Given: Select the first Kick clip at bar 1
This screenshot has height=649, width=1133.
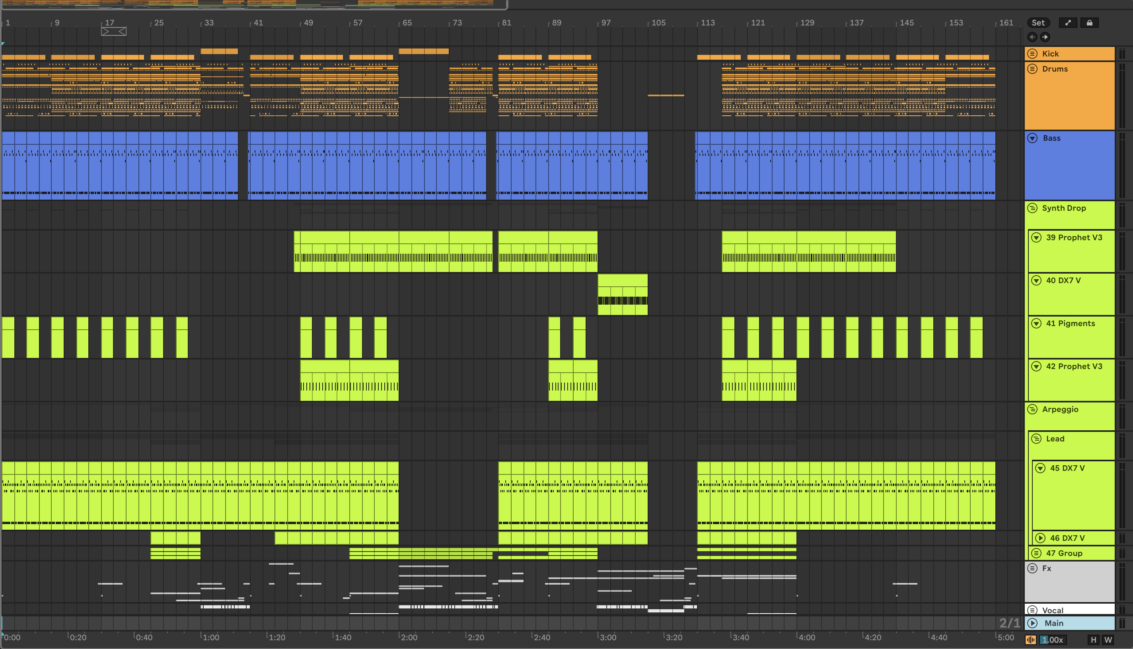Looking at the screenshot, I should coord(23,57).
